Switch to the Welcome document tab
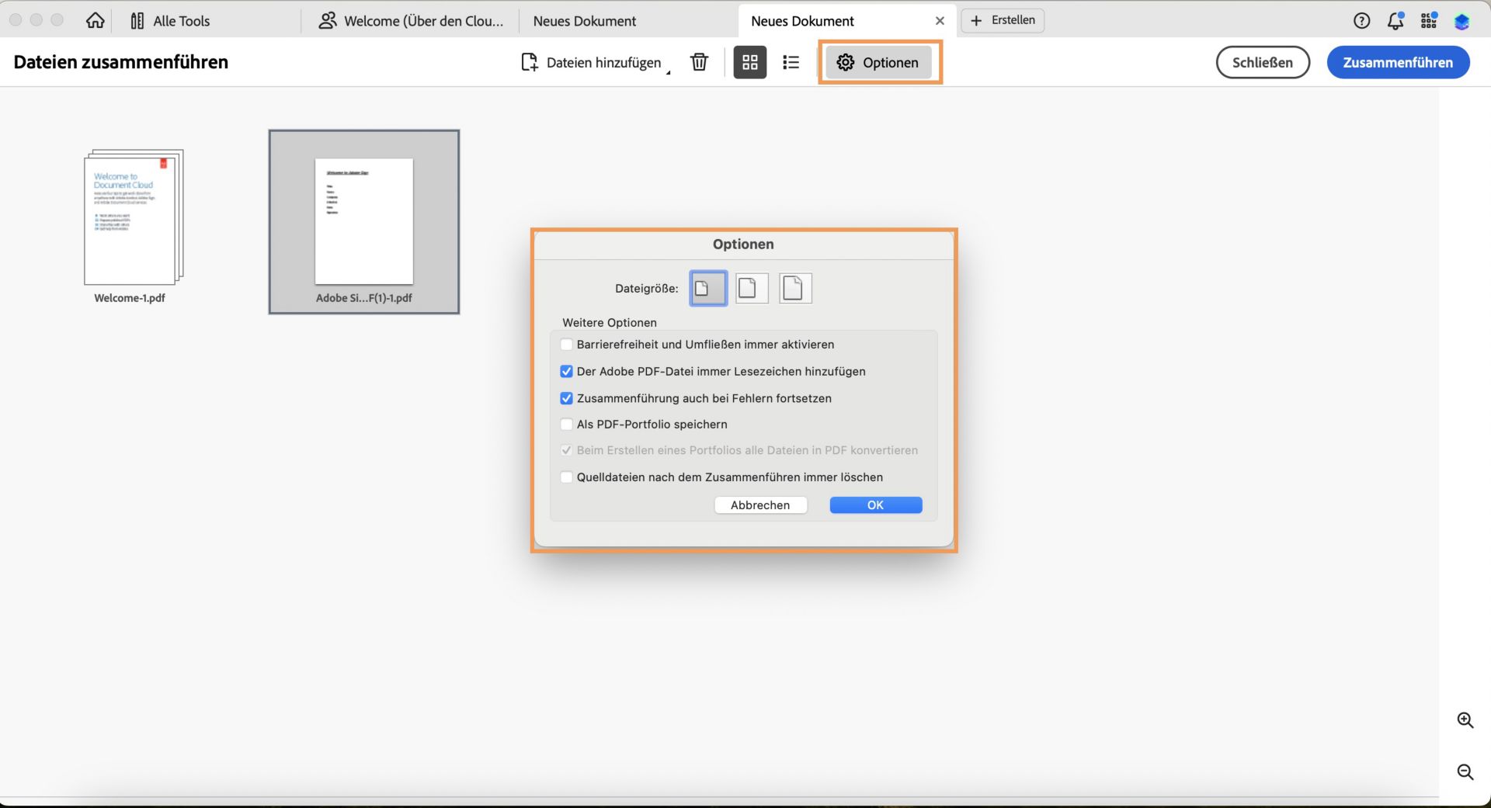The width and height of the screenshot is (1491, 808). pos(410,21)
